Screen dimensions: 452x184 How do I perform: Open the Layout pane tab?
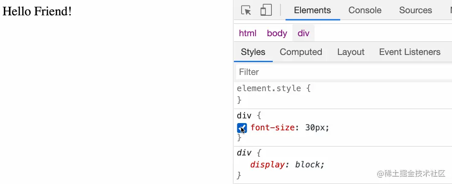pyautogui.click(x=351, y=52)
